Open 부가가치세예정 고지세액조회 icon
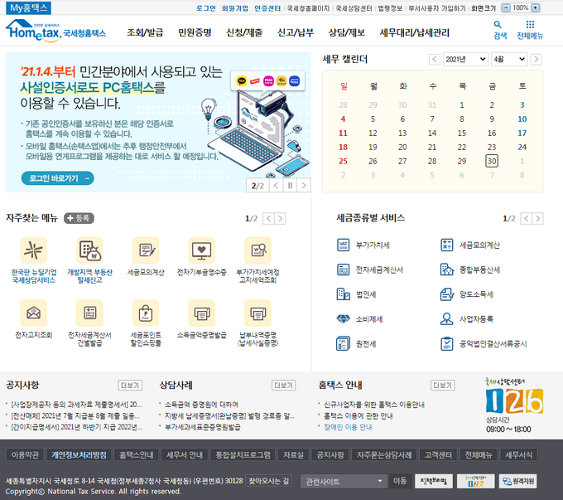Viewport: 563px width, 500px height. [257, 250]
